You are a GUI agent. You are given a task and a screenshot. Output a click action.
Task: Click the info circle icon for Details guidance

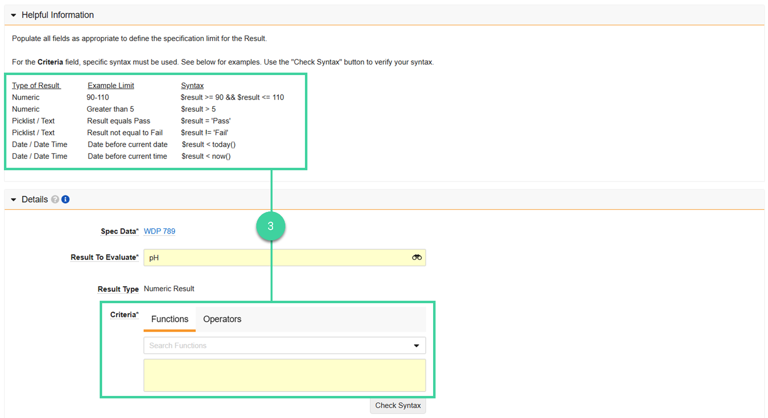coord(65,199)
